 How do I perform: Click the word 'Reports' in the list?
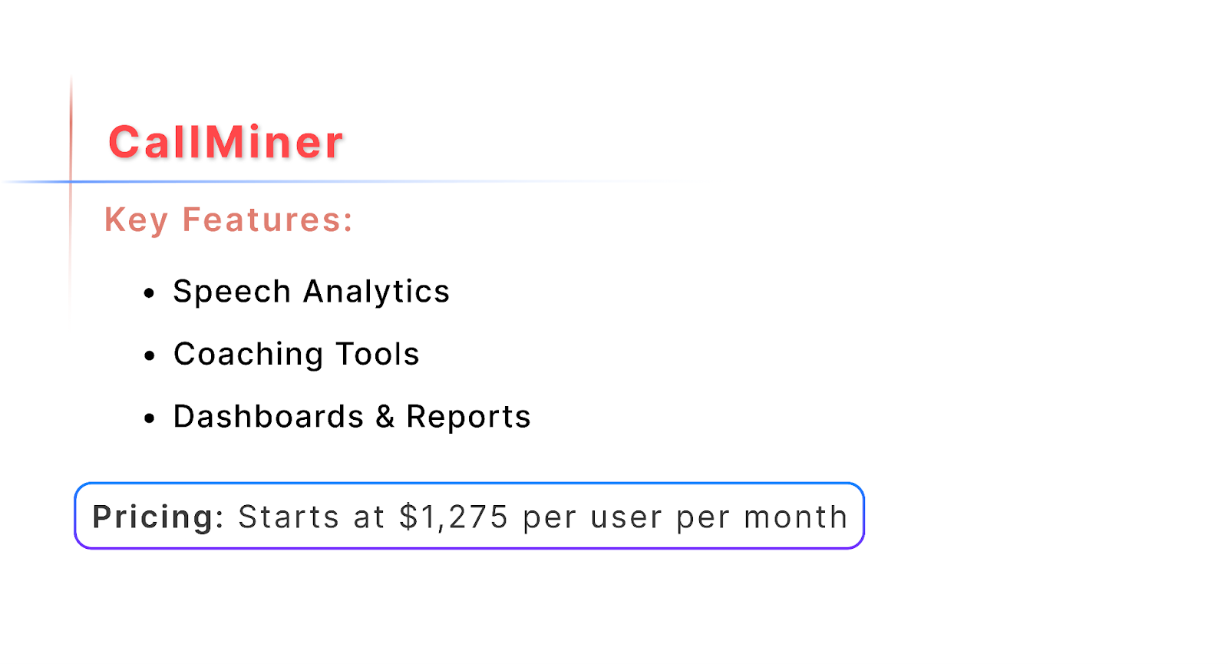click(x=468, y=417)
